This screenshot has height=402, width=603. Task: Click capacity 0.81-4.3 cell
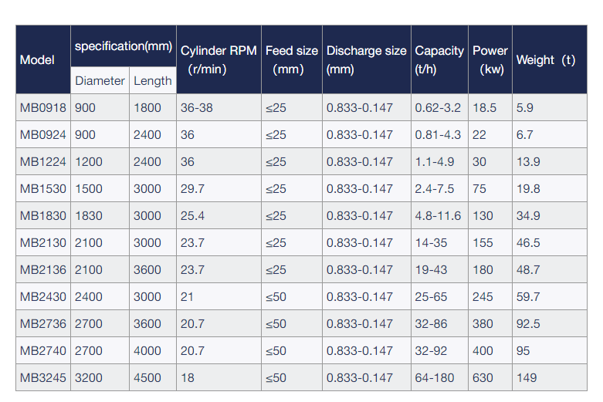439,134
